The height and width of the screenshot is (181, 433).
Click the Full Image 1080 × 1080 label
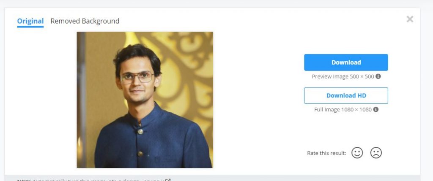[343, 110]
